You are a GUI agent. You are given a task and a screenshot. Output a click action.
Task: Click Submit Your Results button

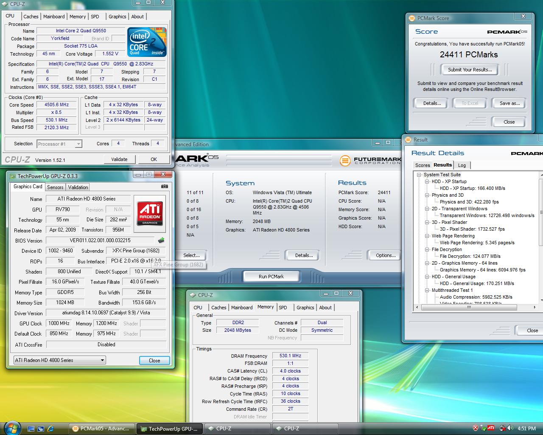[470, 70]
